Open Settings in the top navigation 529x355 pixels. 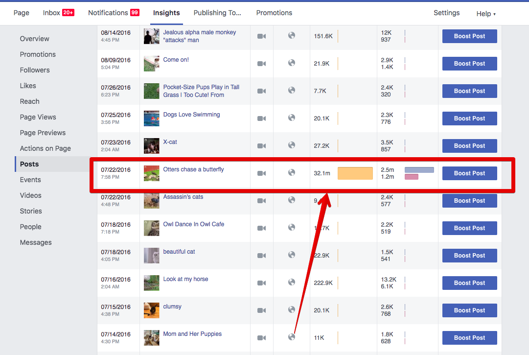click(446, 13)
